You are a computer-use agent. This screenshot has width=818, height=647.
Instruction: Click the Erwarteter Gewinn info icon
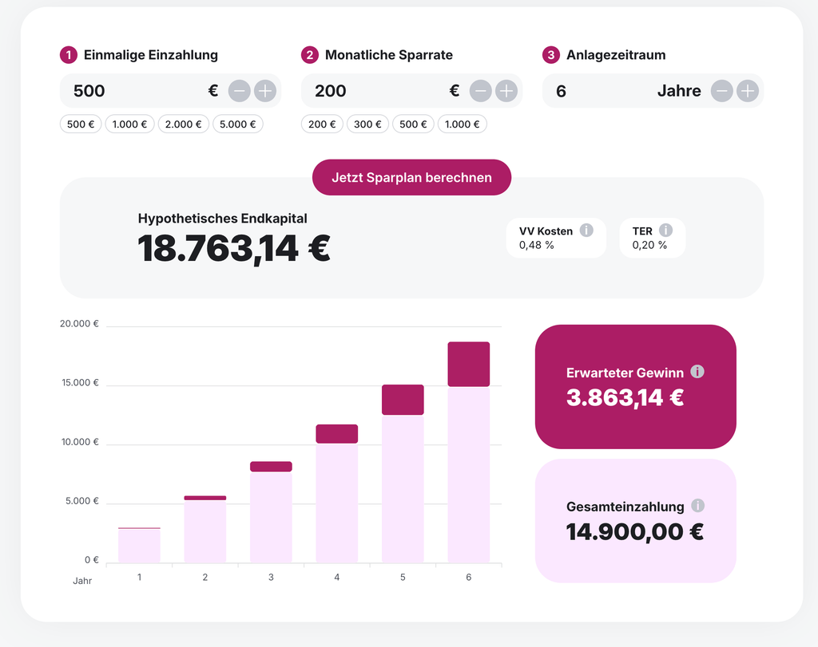coord(697,371)
